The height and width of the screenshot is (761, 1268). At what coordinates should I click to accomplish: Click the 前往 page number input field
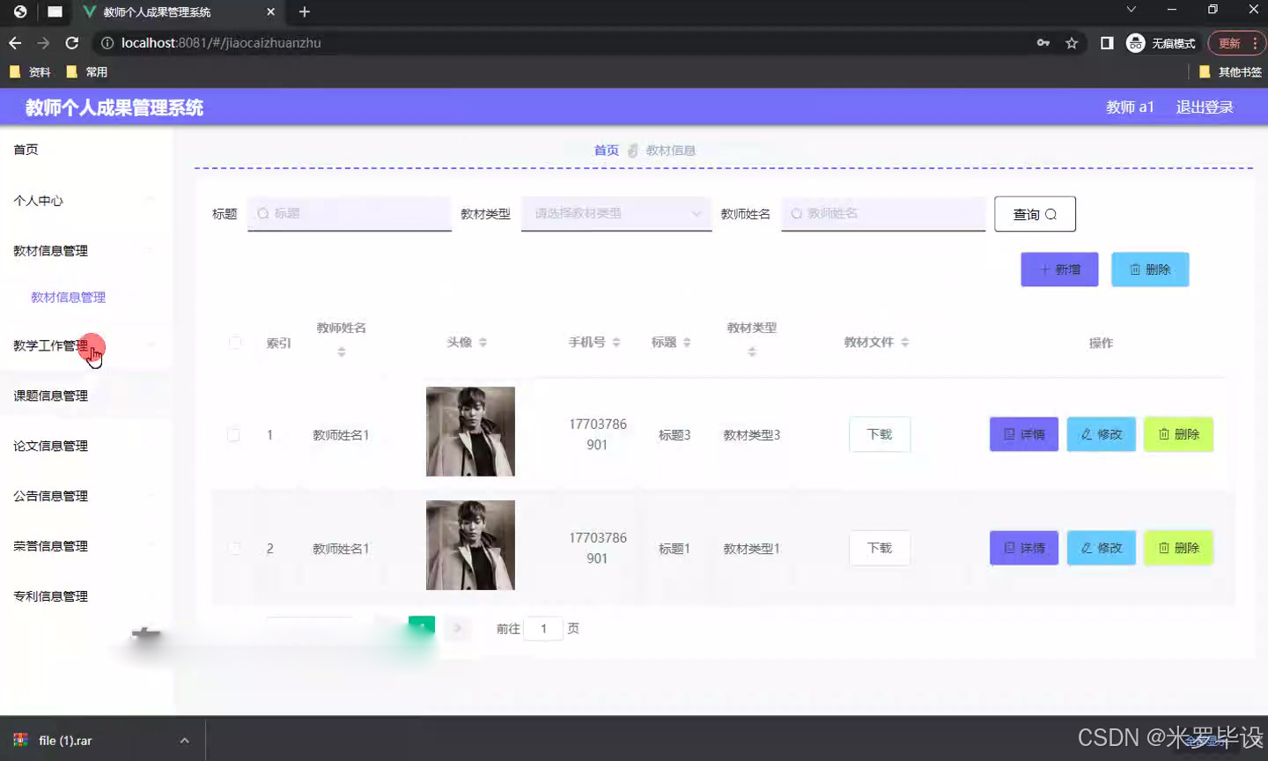click(x=544, y=628)
